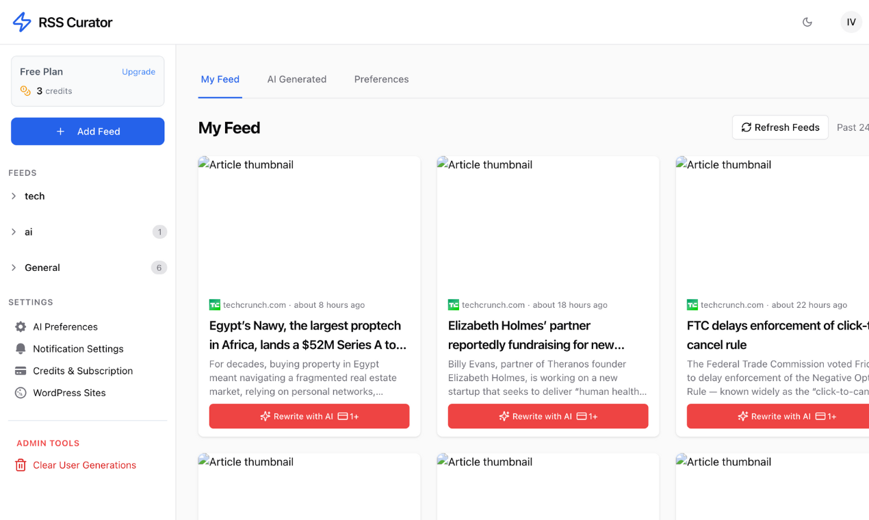
Task: Click the General feed unread badge 6
Action: click(159, 268)
